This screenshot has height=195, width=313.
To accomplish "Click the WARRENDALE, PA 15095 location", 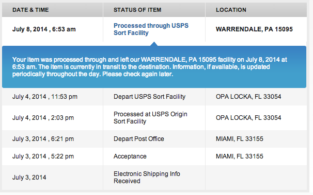I will [254, 29].
